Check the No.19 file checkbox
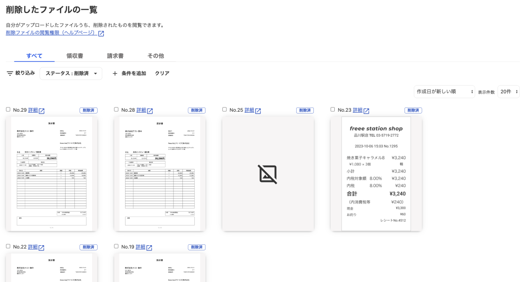This screenshot has height=282, width=524. [116, 246]
